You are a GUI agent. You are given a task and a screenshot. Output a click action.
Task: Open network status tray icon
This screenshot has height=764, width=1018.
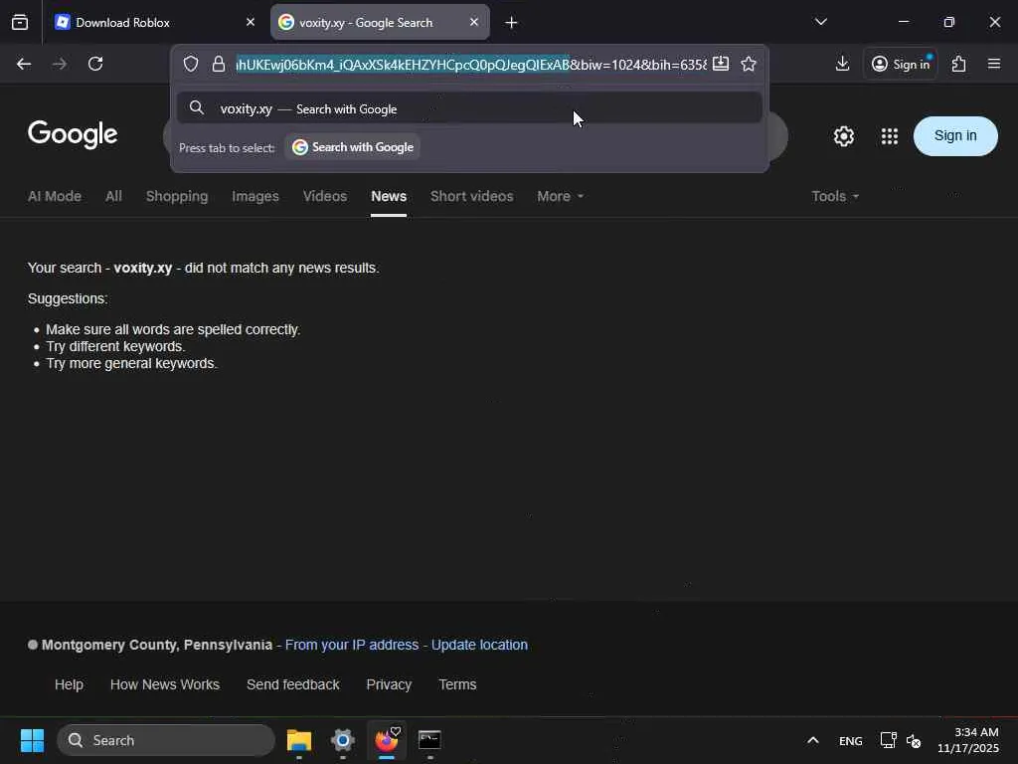tap(888, 740)
